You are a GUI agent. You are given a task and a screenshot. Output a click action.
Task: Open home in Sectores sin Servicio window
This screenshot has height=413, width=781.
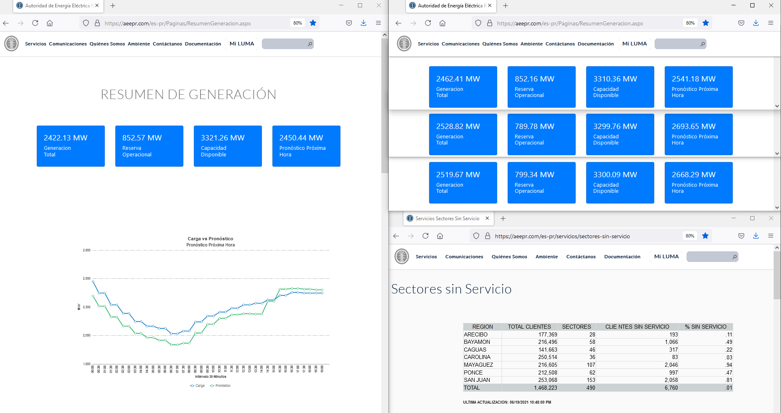440,236
